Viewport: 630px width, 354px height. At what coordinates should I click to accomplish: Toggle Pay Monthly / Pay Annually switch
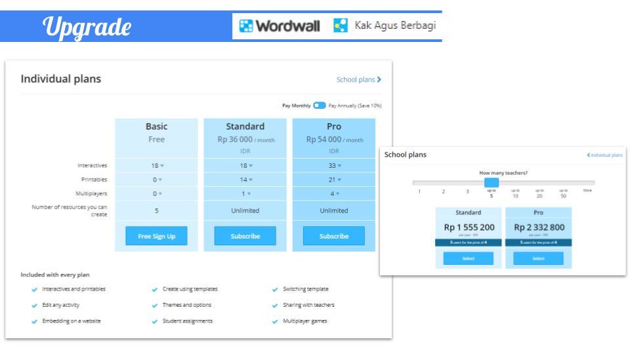pos(320,105)
